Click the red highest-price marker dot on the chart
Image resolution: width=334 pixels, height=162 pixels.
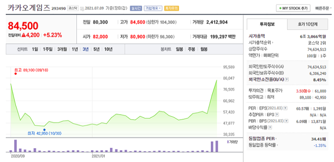point(16,74)
